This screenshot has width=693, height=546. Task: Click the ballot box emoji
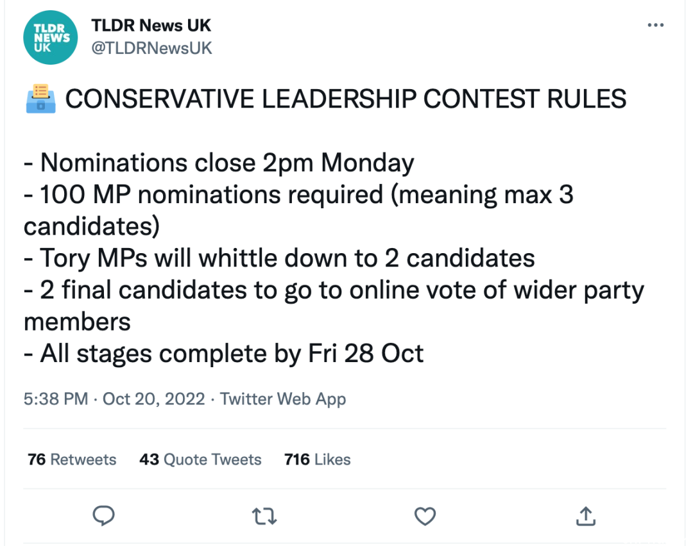pyautogui.click(x=40, y=99)
